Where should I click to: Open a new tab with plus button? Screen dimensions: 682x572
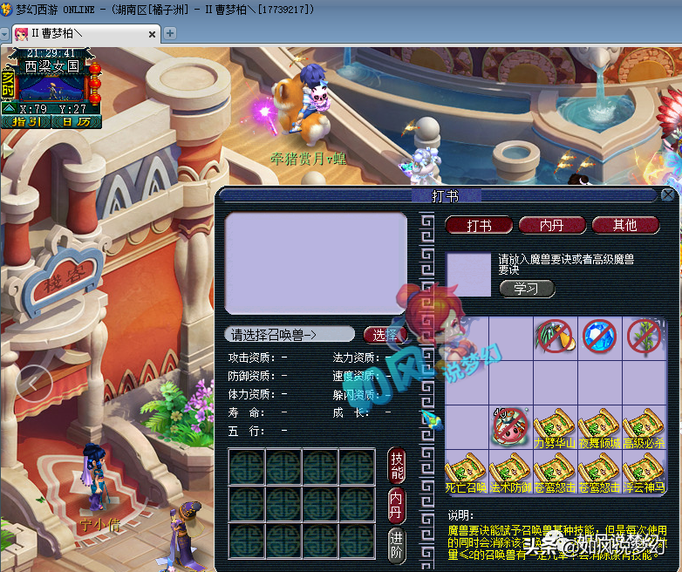click(170, 33)
